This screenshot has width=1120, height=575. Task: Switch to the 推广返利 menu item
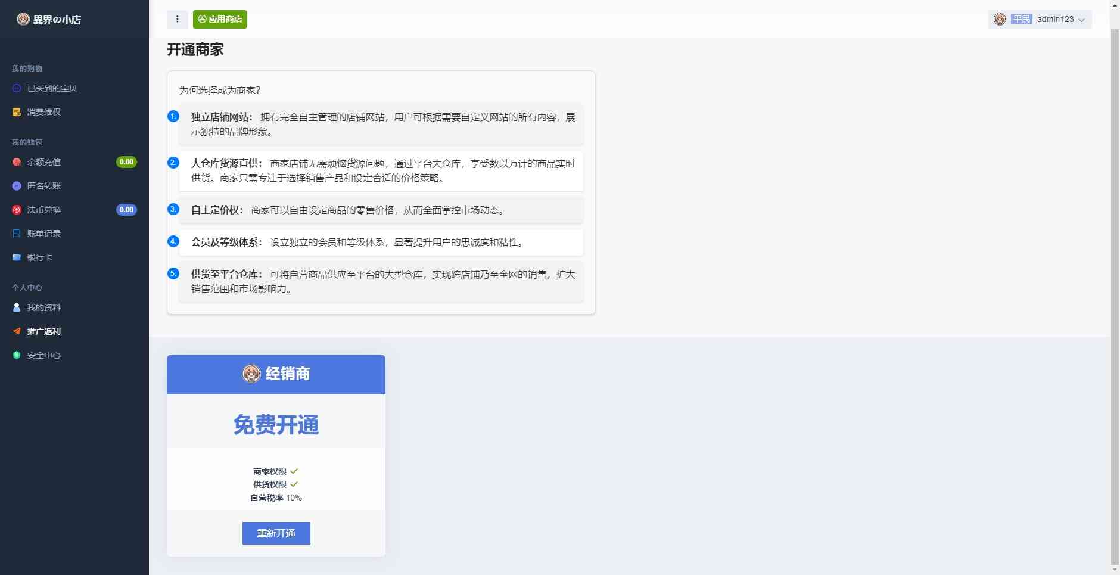43,331
